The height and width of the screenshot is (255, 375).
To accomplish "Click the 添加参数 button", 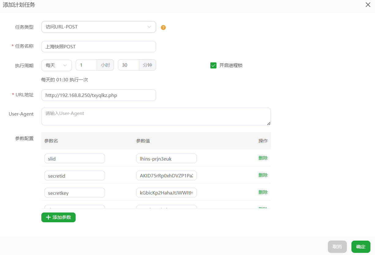I will 58,217.
